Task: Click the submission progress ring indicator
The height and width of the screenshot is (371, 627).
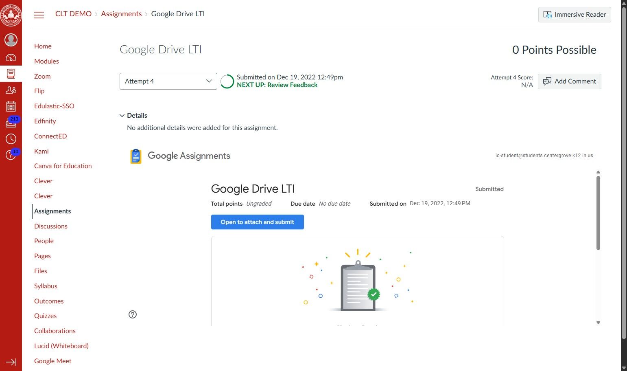Action: 227,81
